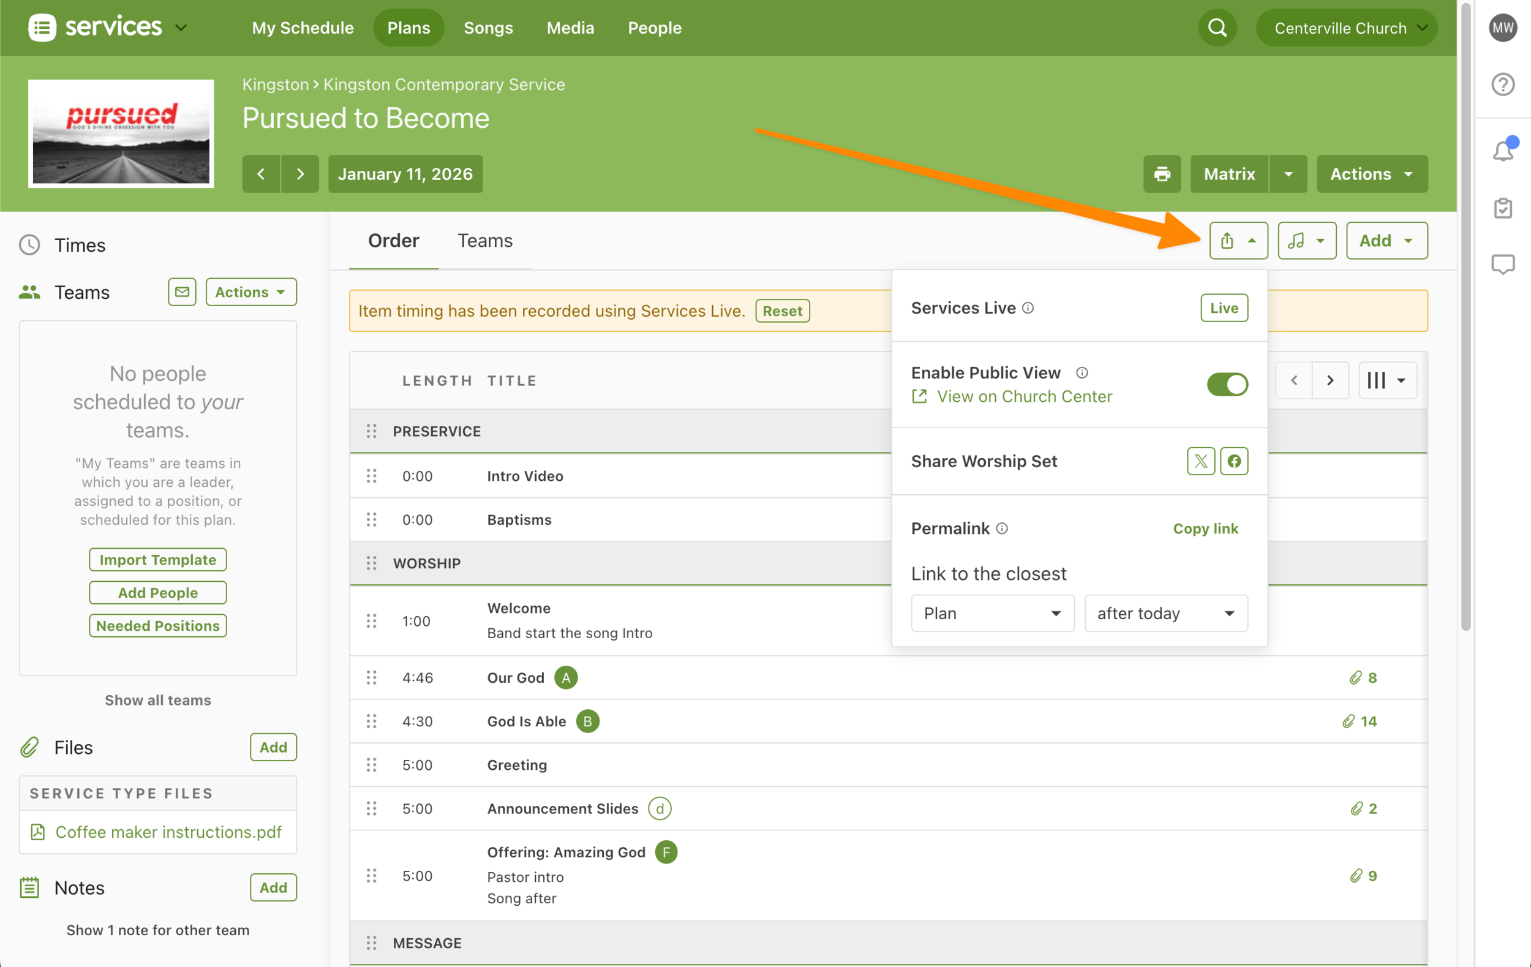1531x967 pixels.
Task: Click next columns arrow in order table
Action: [1330, 380]
